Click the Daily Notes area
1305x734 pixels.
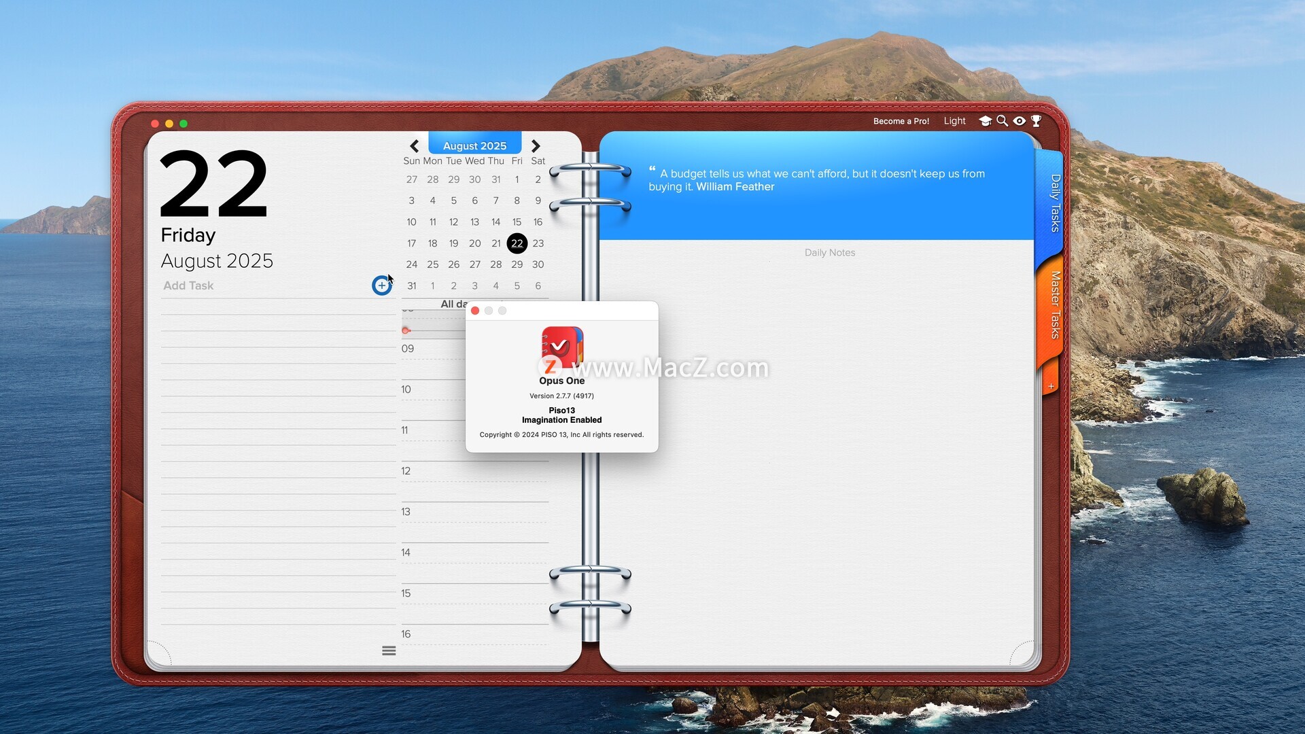[x=829, y=253]
